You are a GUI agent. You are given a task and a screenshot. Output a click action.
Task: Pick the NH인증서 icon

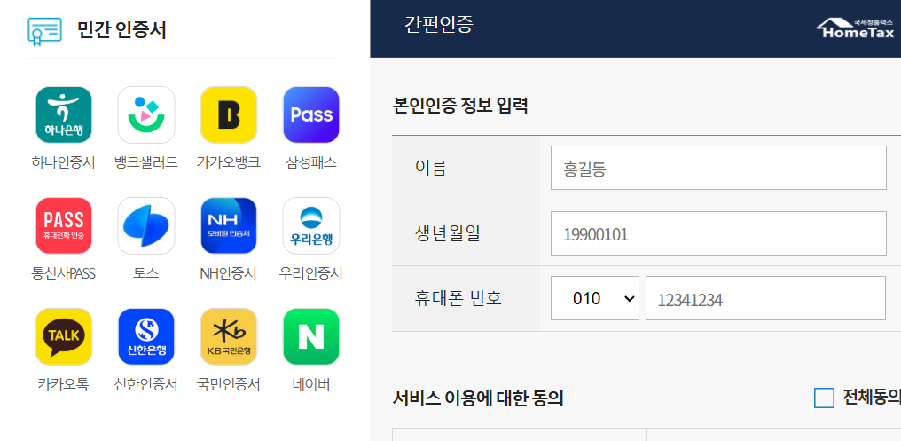tap(229, 225)
